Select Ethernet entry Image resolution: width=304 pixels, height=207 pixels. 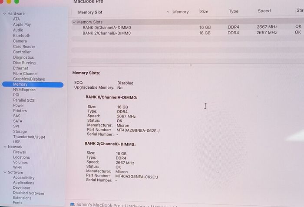coord(21,68)
